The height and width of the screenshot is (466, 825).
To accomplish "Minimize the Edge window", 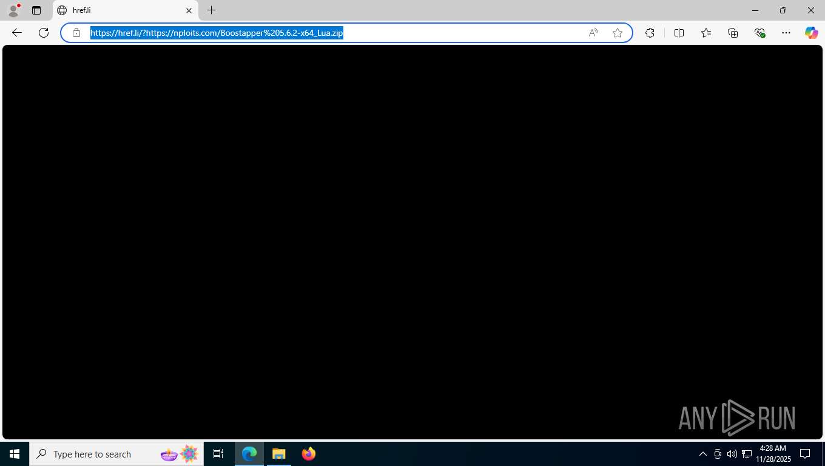I will click(755, 10).
